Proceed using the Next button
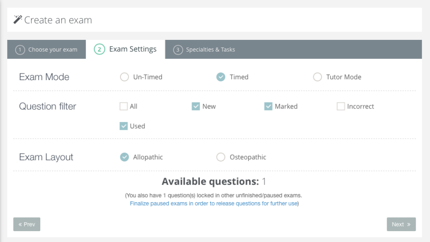430x242 pixels. pos(401,224)
